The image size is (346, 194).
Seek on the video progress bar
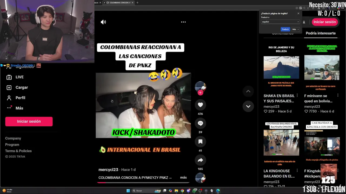pyautogui.click(x=143, y=182)
